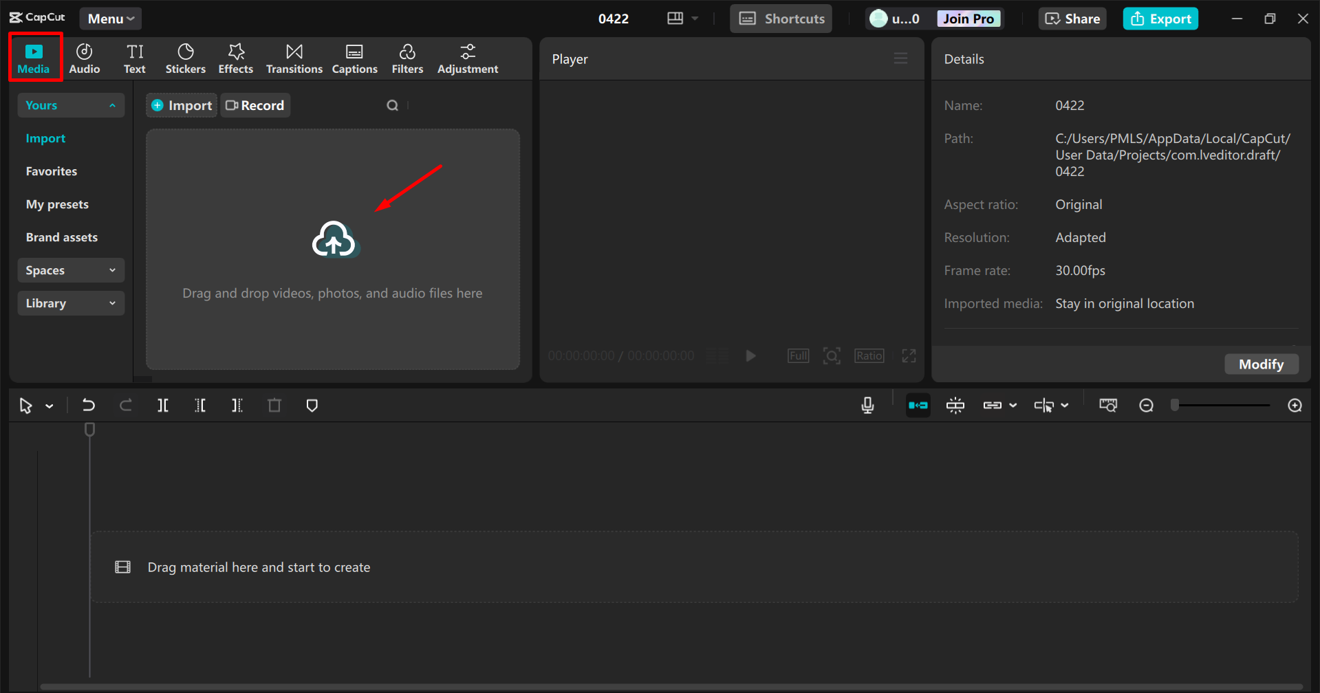Image resolution: width=1320 pixels, height=693 pixels.
Task: Open the Text tab
Action: click(135, 58)
